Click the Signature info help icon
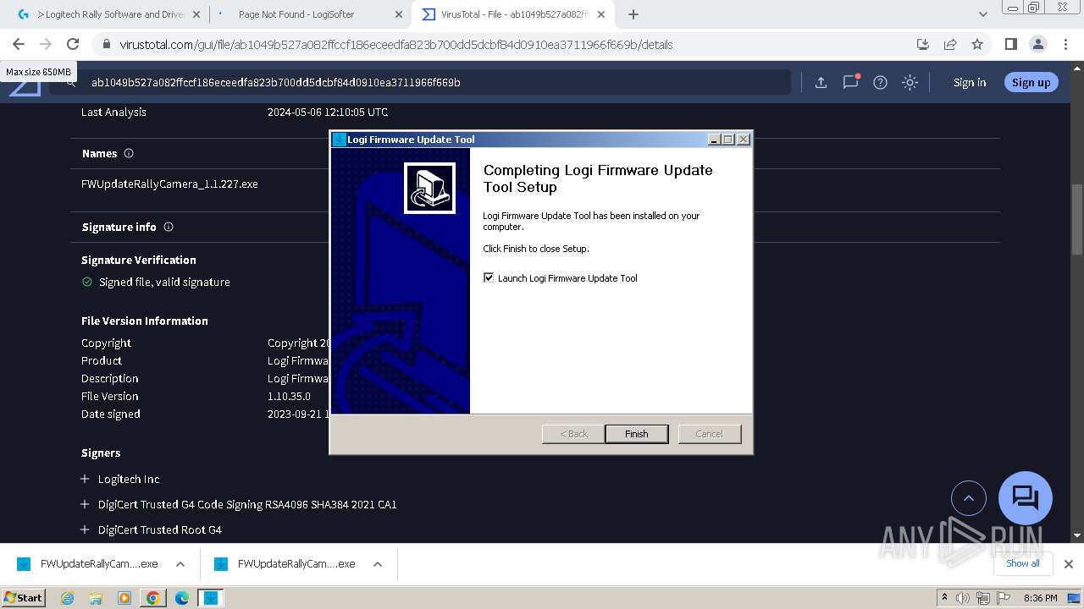 click(x=169, y=227)
